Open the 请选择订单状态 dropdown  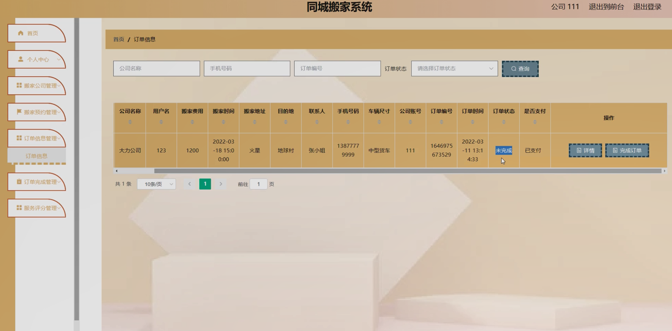pyautogui.click(x=455, y=68)
